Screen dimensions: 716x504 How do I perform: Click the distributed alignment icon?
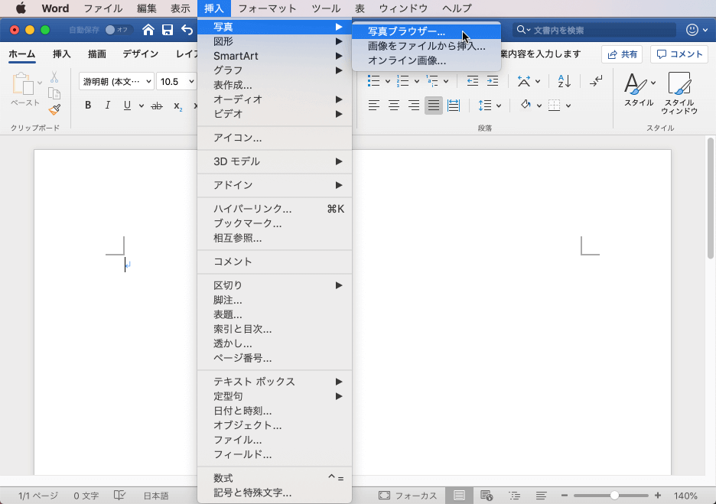pos(454,106)
